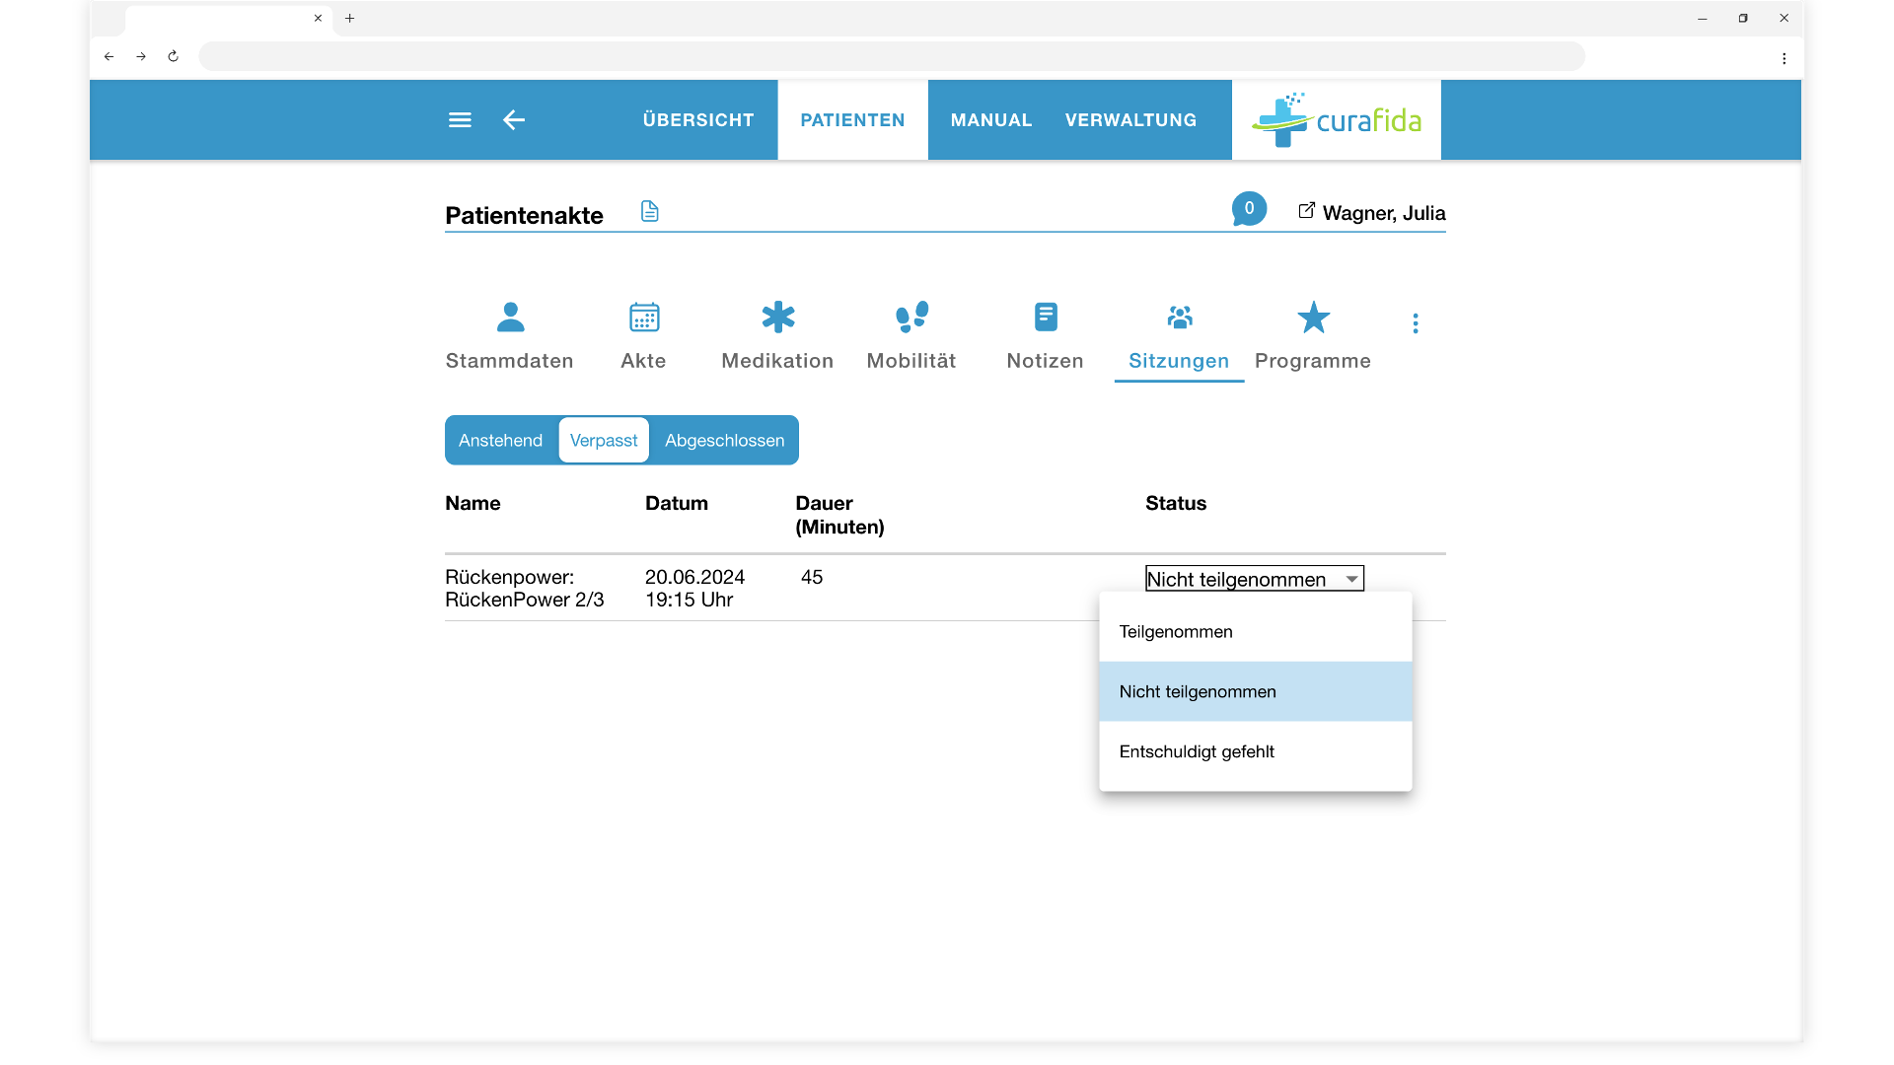
Task: Click the Sitzungen group icon
Action: 1180,317
